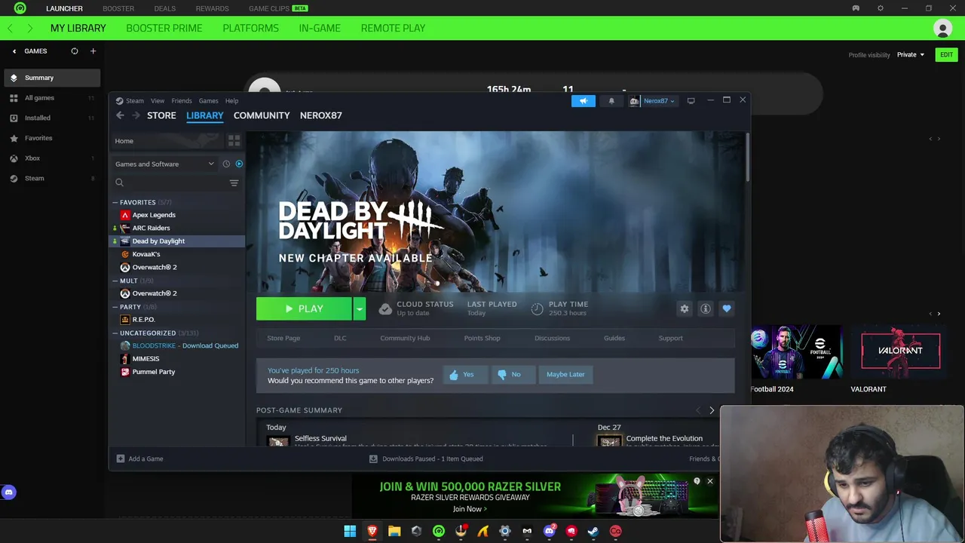Click the Steam library search field
965x543 pixels.
169,183
